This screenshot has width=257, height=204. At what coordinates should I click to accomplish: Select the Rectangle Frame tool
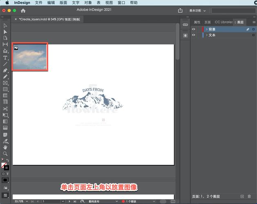pyautogui.click(x=5, y=83)
